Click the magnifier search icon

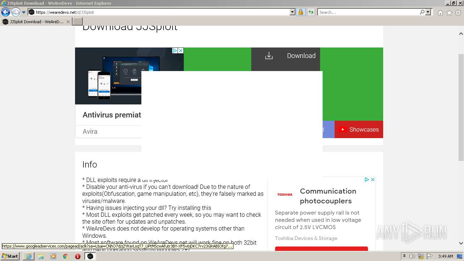click(422, 12)
